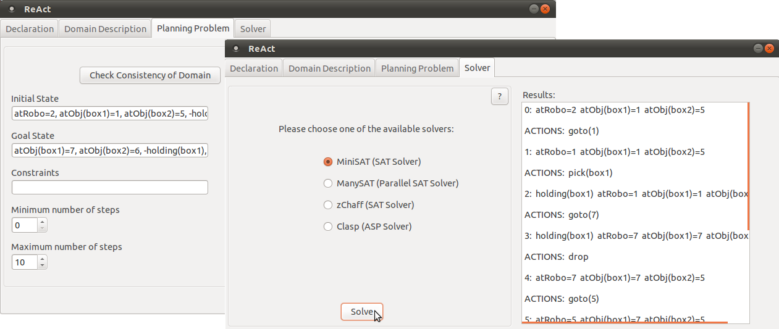Select Clasp (ASP Solver) option
Image resolution: width=779 pixels, height=329 pixels.
tap(328, 227)
